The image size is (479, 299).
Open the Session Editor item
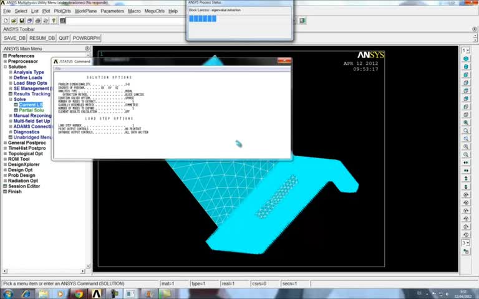tap(24, 186)
